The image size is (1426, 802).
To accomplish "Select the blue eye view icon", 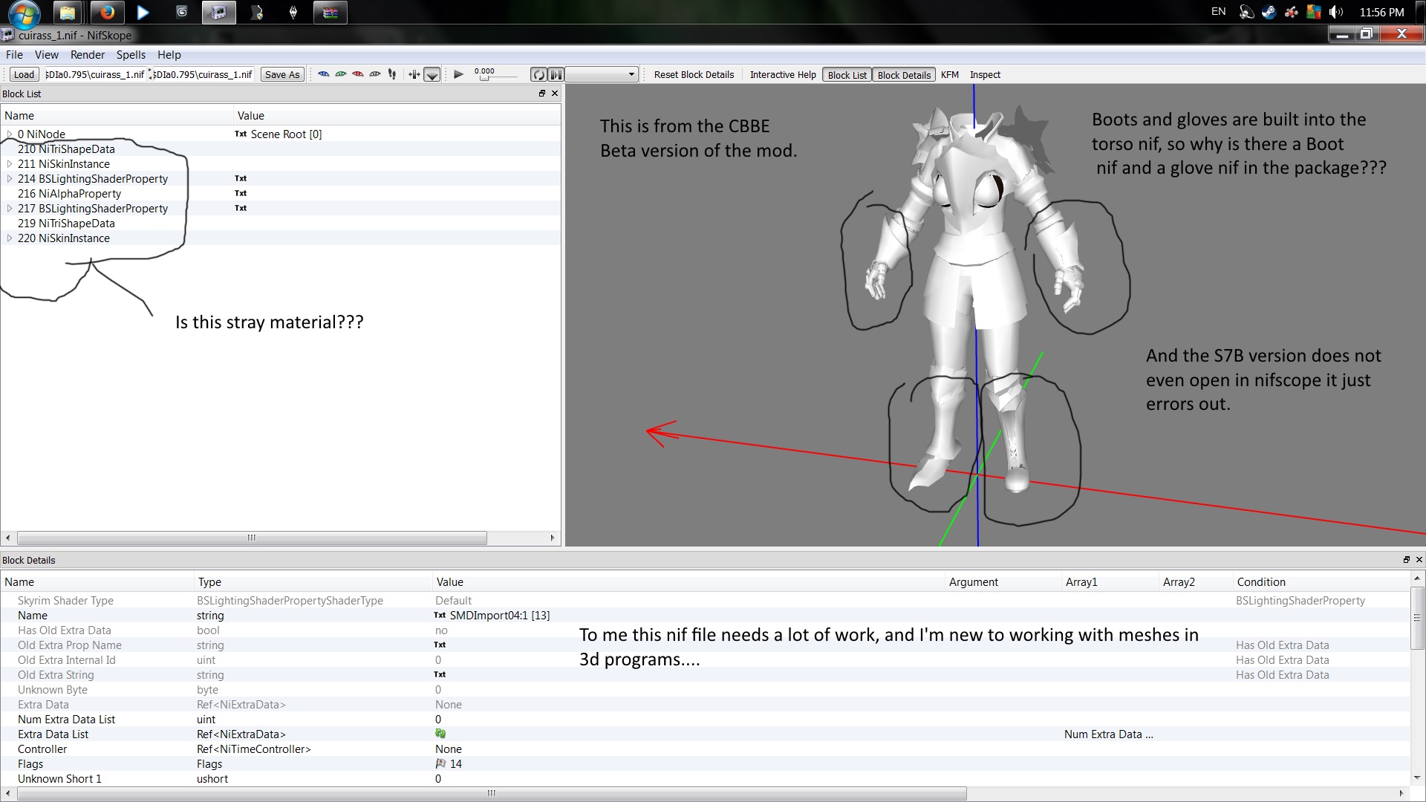I will coord(324,74).
